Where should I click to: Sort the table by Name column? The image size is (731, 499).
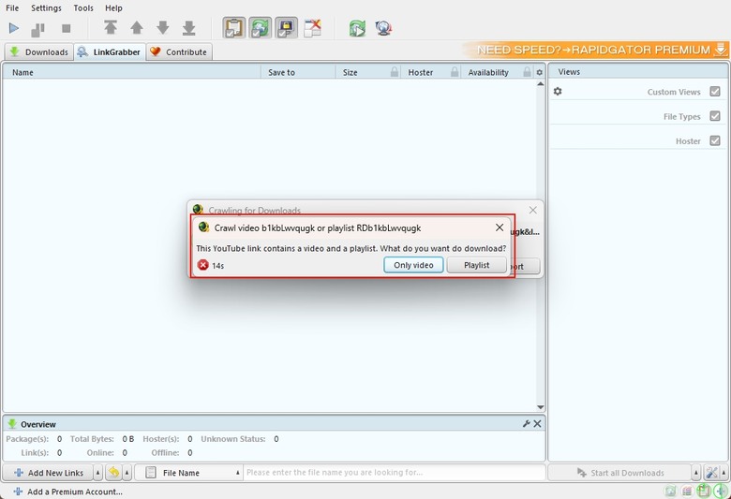tap(131, 72)
